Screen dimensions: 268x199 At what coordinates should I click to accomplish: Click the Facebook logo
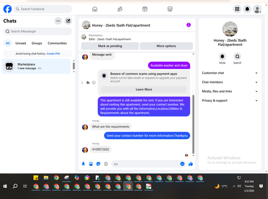click(x=8, y=9)
